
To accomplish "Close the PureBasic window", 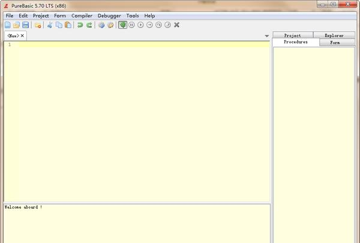I will (x=348, y=4).
